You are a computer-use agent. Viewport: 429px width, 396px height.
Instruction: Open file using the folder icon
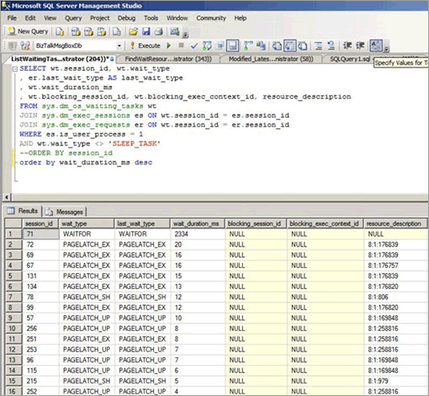[x=133, y=31]
